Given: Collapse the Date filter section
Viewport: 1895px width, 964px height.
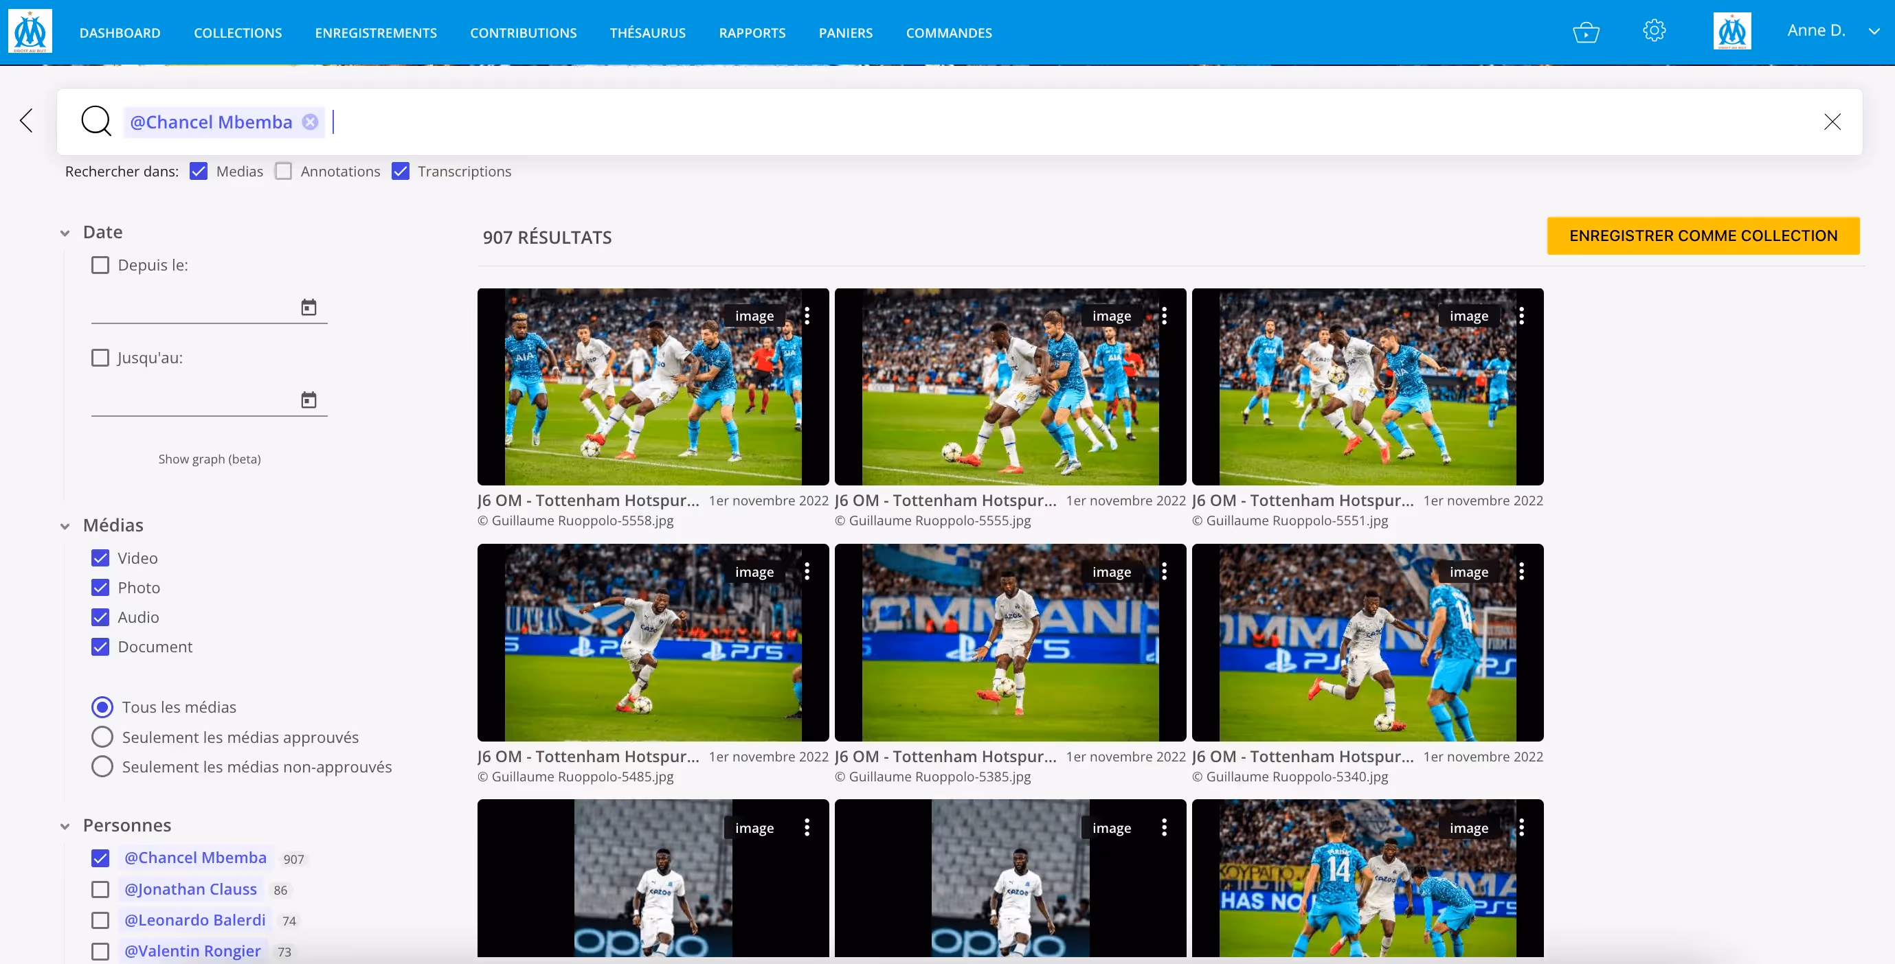Looking at the screenshot, I should click(x=65, y=233).
